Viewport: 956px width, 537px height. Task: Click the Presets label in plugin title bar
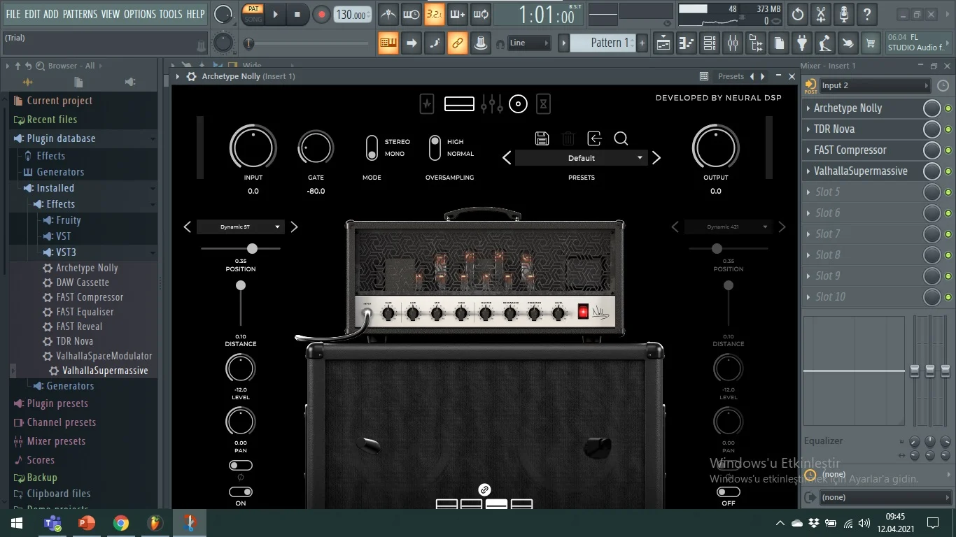tap(731, 76)
